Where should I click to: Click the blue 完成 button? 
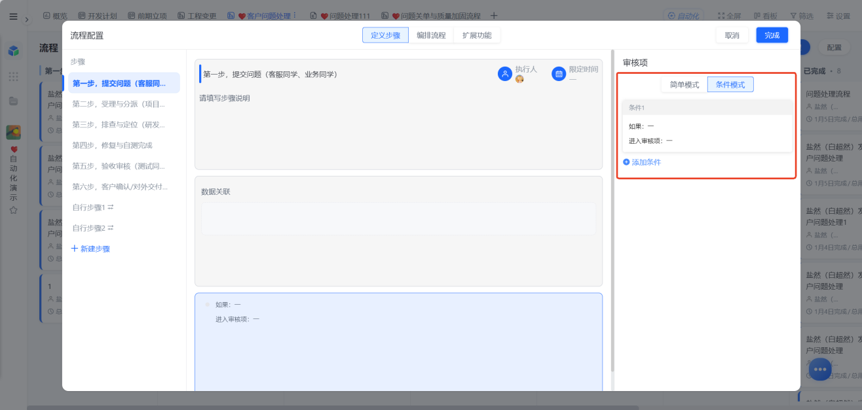point(772,35)
